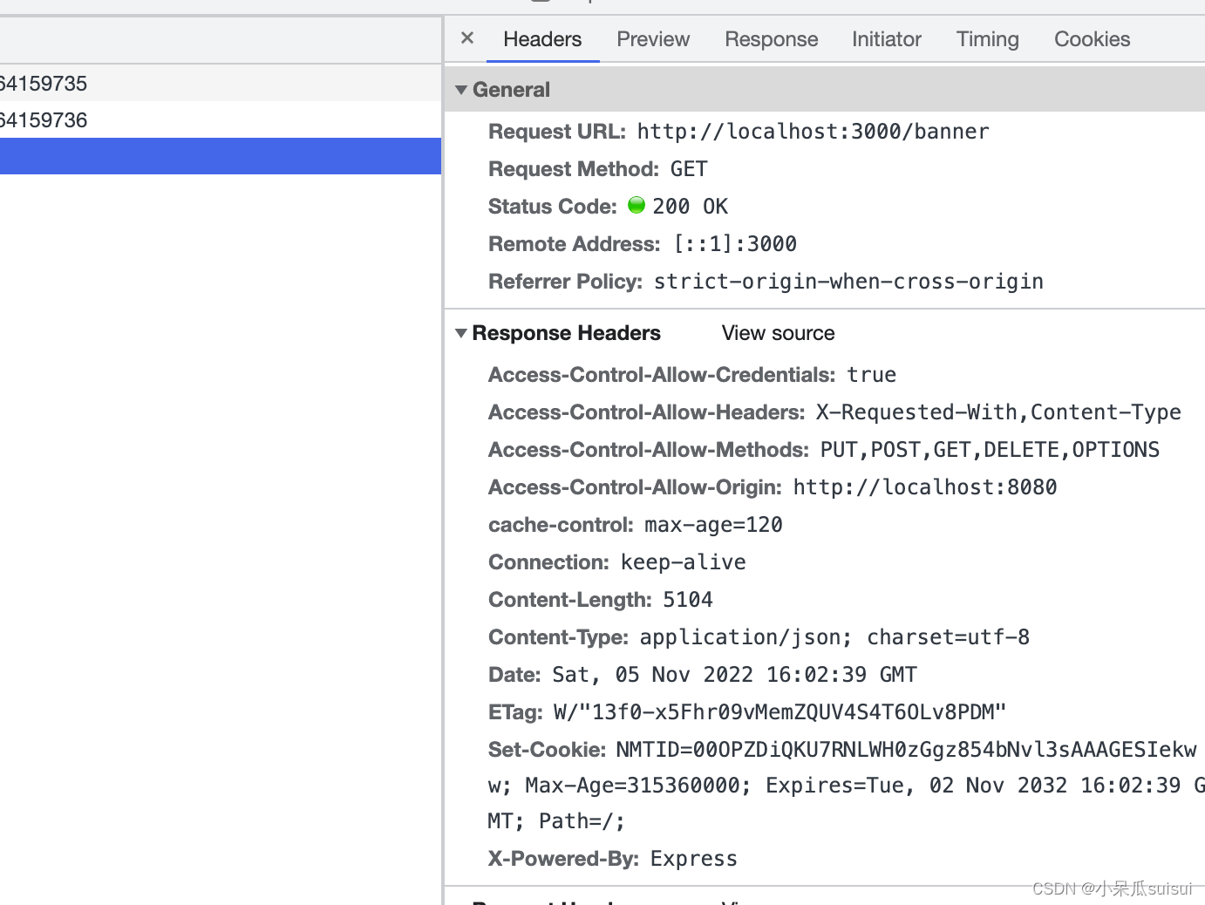Viewport: 1205px width, 905px height.
Task: Click the strict-origin-when-cross-origin policy value
Action: point(848,282)
